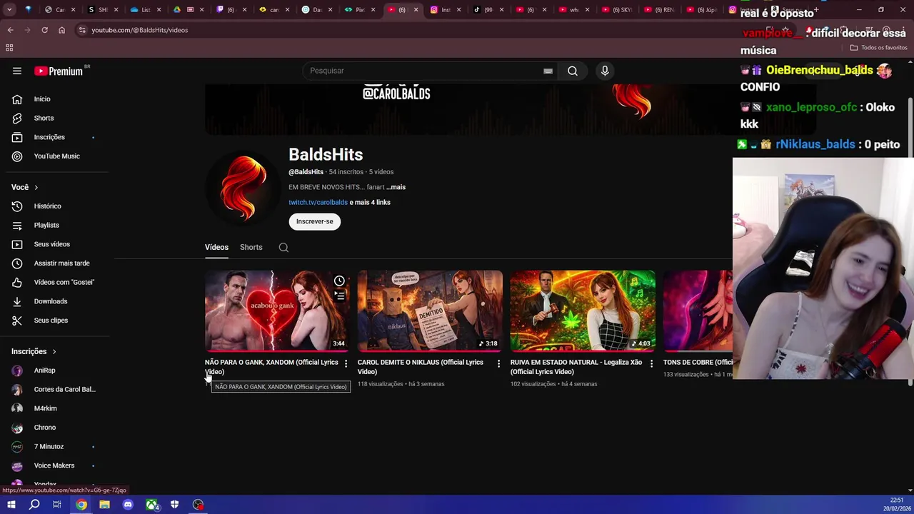Expand the Inscrições subscriptions header

pos(34,351)
